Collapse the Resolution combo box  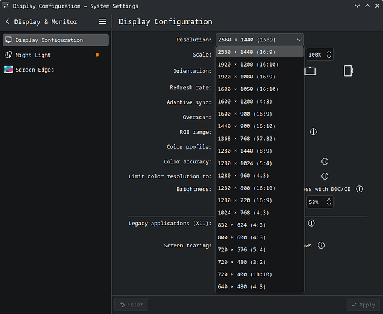coord(259,40)
